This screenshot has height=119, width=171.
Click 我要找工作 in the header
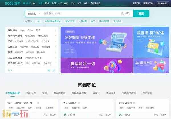(148, 3)
